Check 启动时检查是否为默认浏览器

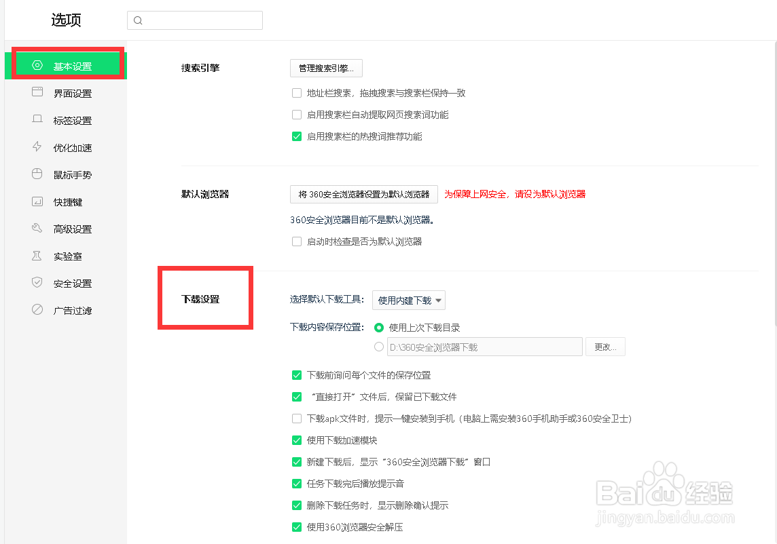pyautogui.click(x=297, y=241)
